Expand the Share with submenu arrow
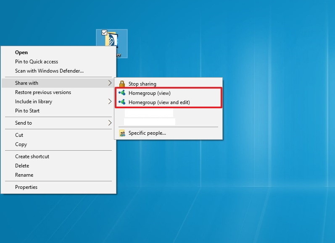335x243 pixels. 110,83
